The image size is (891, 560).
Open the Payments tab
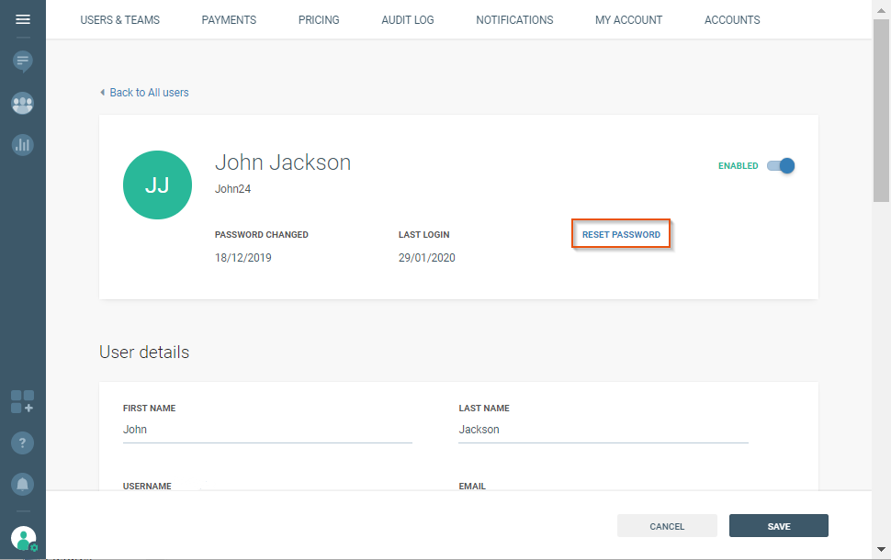[229, 20]
